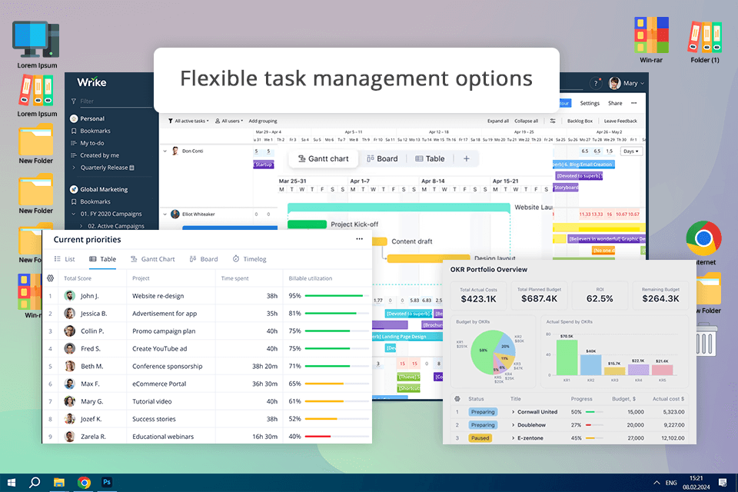
Task: Open Chrome from the taskbar
Action: tap(85, 483)
